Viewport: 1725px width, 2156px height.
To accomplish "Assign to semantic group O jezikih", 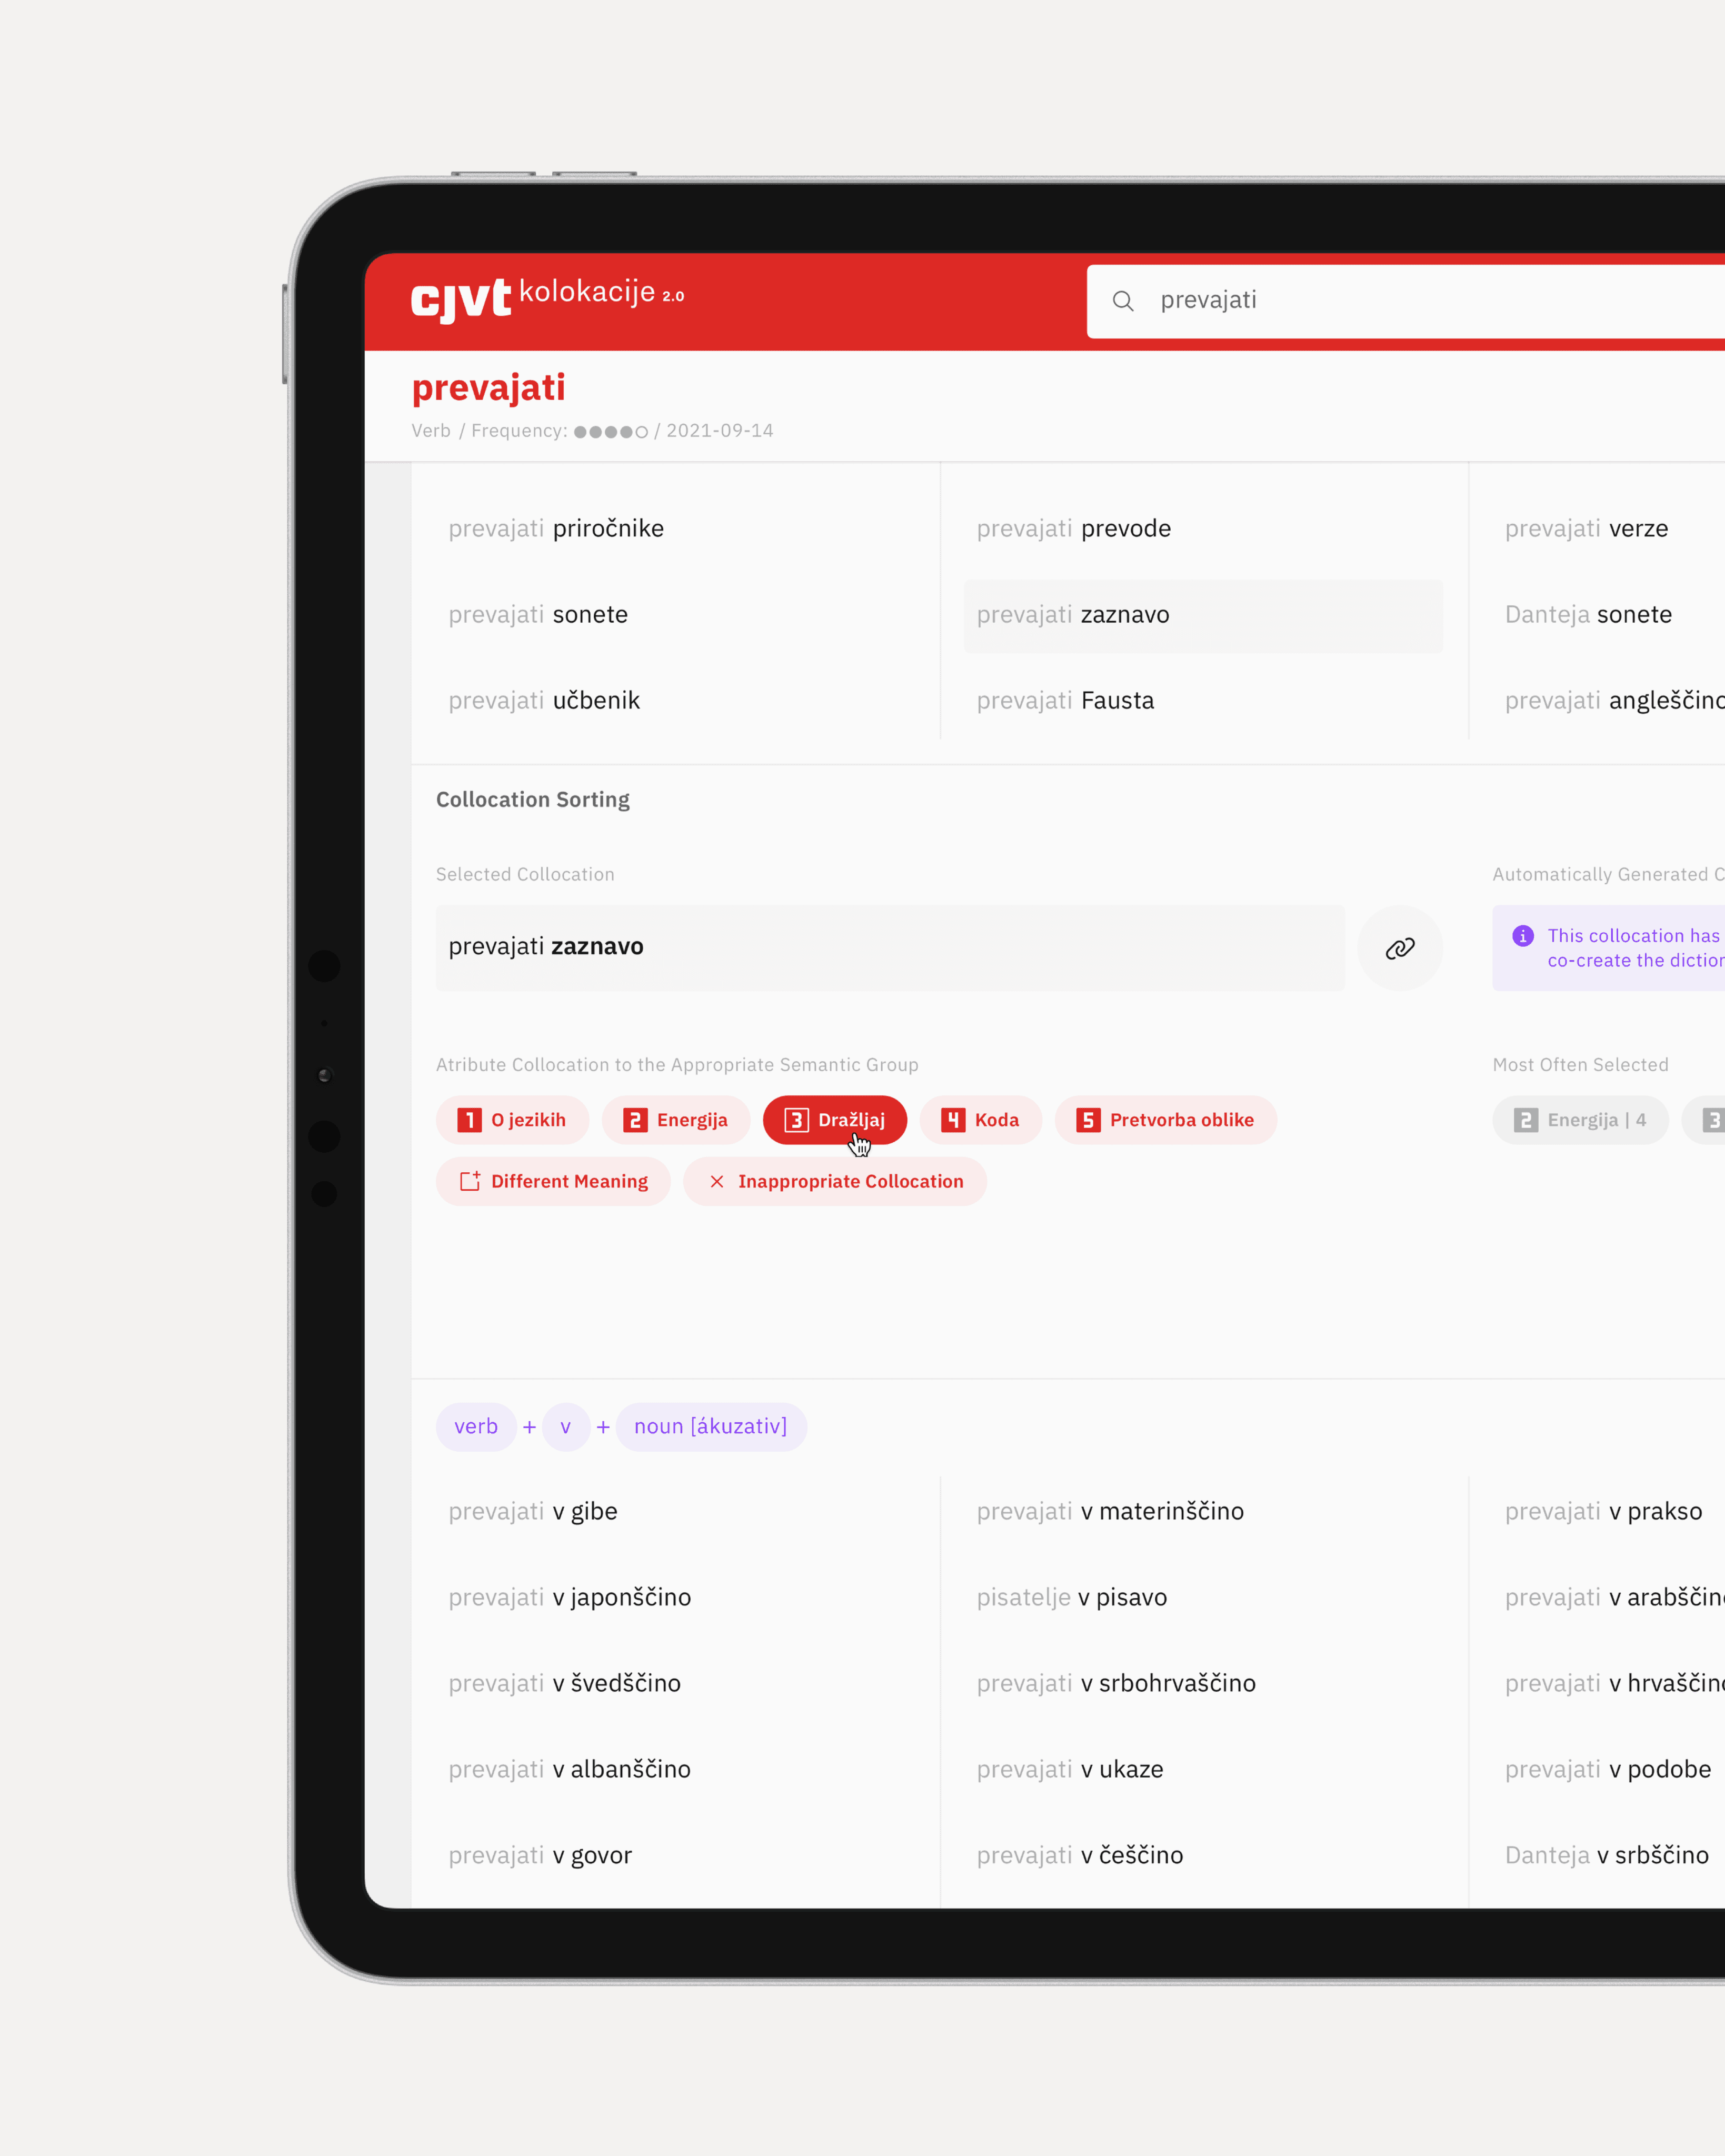I will (x=512, y=1120).
